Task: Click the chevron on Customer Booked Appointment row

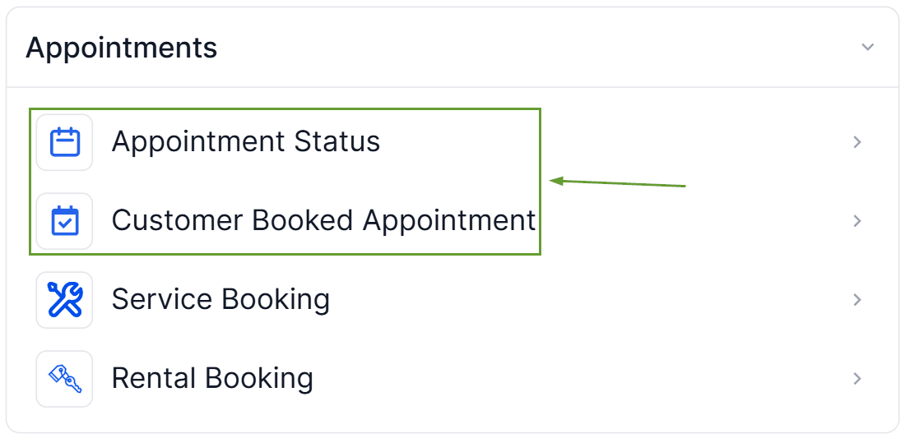Action: pyautogui.click(x=857, y=221)
